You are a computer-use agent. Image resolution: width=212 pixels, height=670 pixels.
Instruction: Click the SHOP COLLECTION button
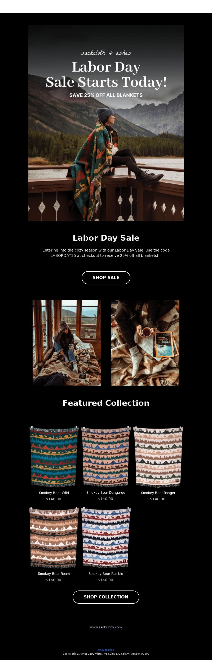[106, 597]
